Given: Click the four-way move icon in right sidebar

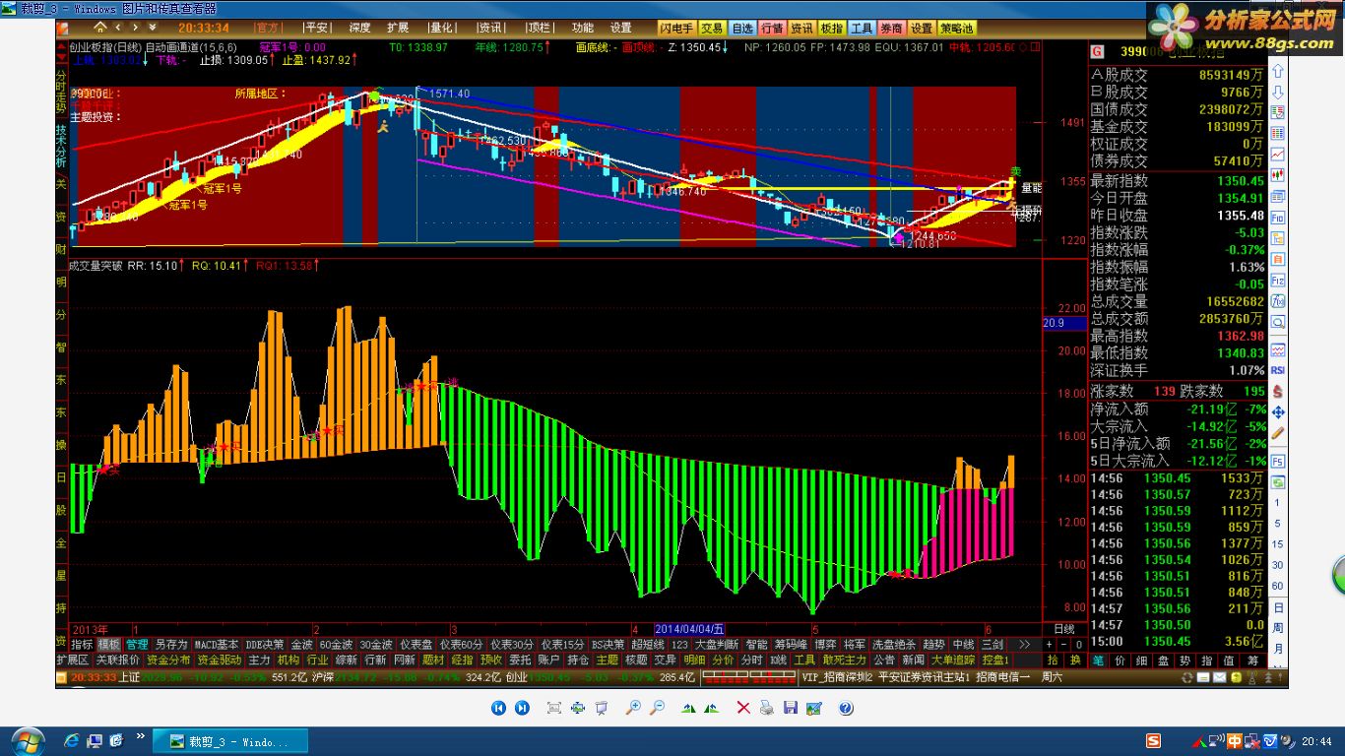Looking at the screenshot, I should point(1277,411).
